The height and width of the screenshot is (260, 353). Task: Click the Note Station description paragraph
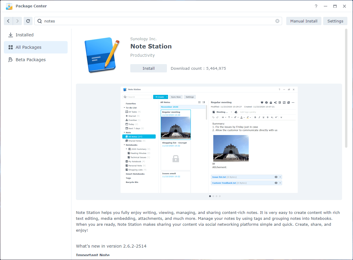click(x=208, y=221)
